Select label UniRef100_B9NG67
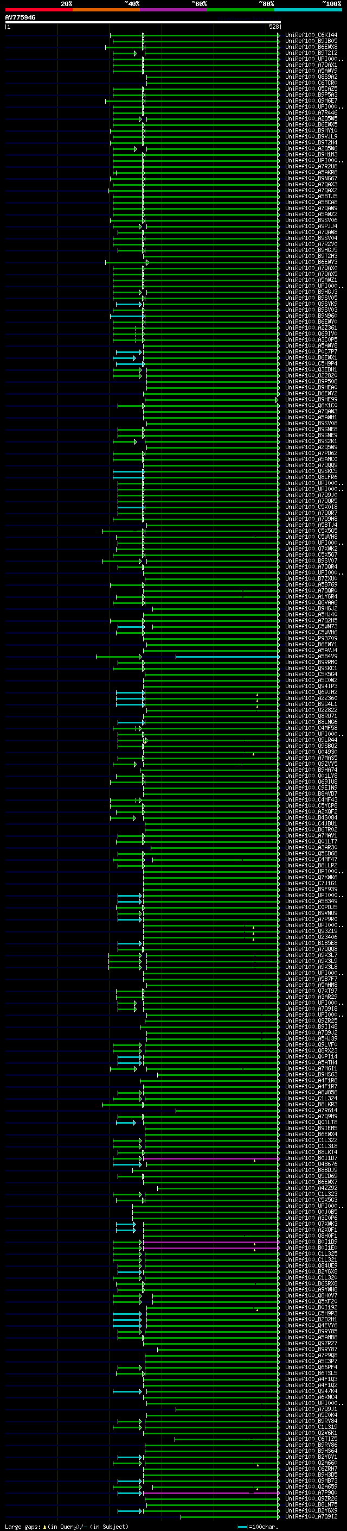This screenshot has width=347, height=1531. click(x=311, y=178)
